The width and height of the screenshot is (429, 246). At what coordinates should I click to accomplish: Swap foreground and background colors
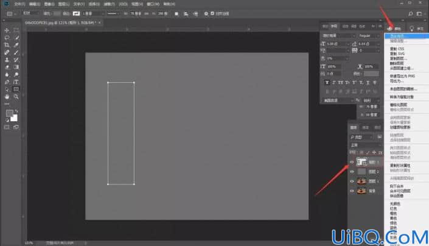[16, 111]
